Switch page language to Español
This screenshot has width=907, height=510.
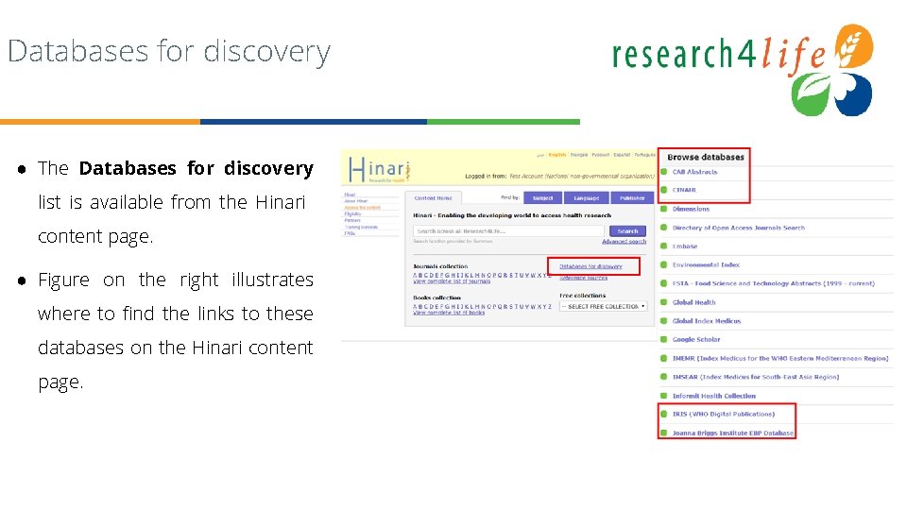(622, 155)
